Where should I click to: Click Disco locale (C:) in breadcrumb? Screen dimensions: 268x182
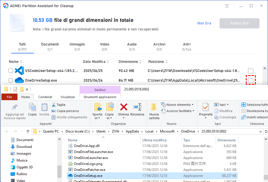click(x=78, y=131)
